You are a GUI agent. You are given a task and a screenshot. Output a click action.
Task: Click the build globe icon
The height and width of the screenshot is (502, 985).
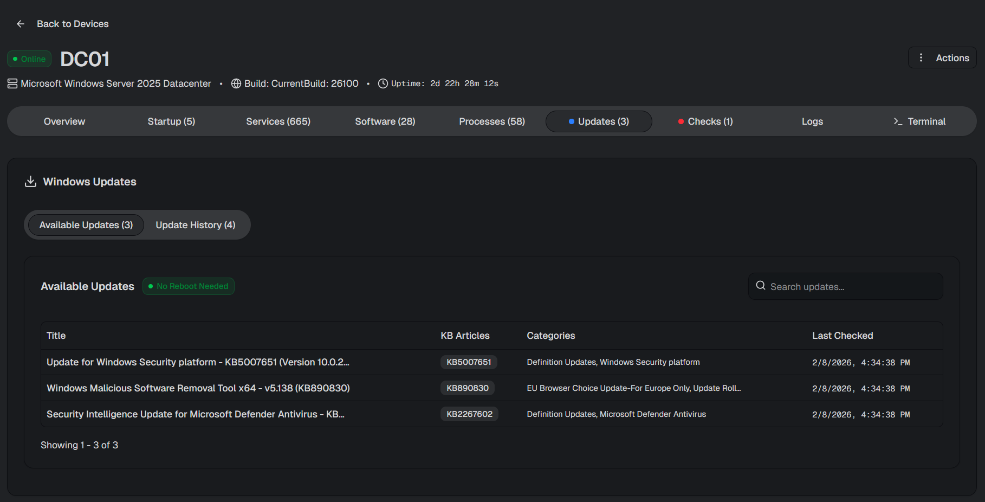coord(236,83)
